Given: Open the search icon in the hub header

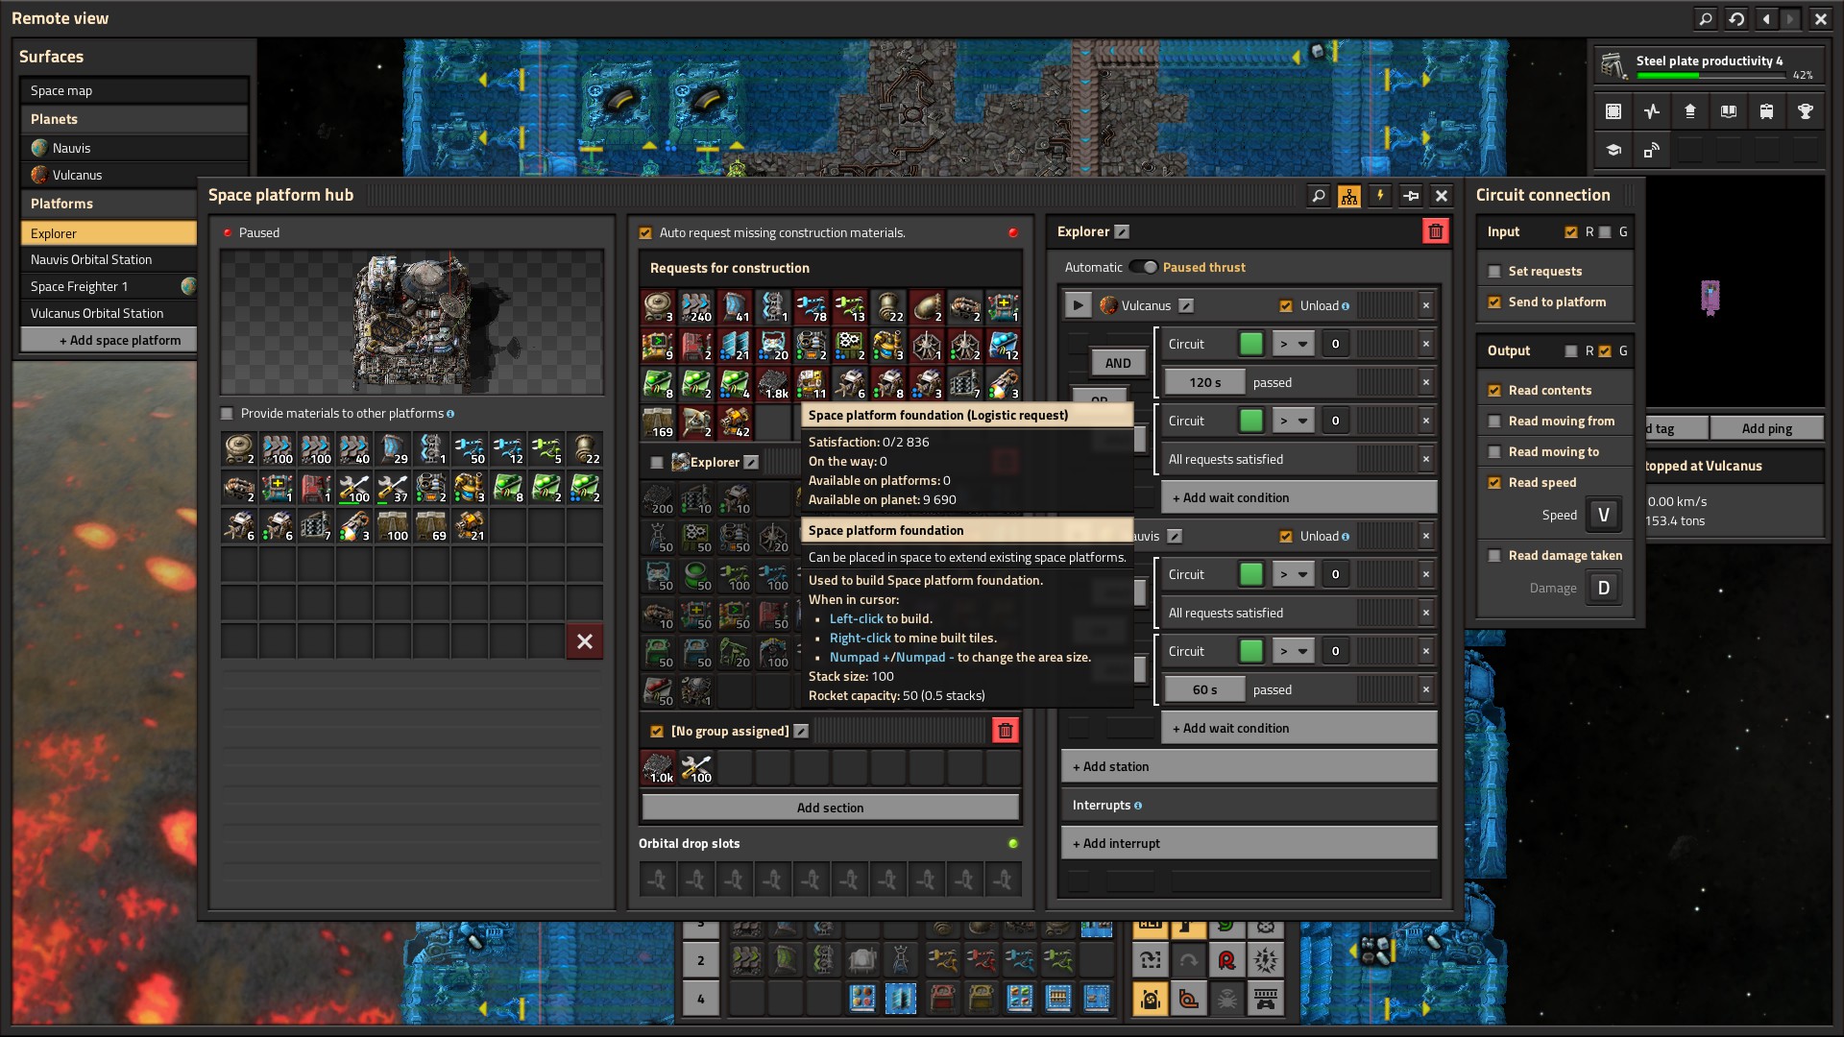Looking at the screenshot, I should [x=1319, y=196].
